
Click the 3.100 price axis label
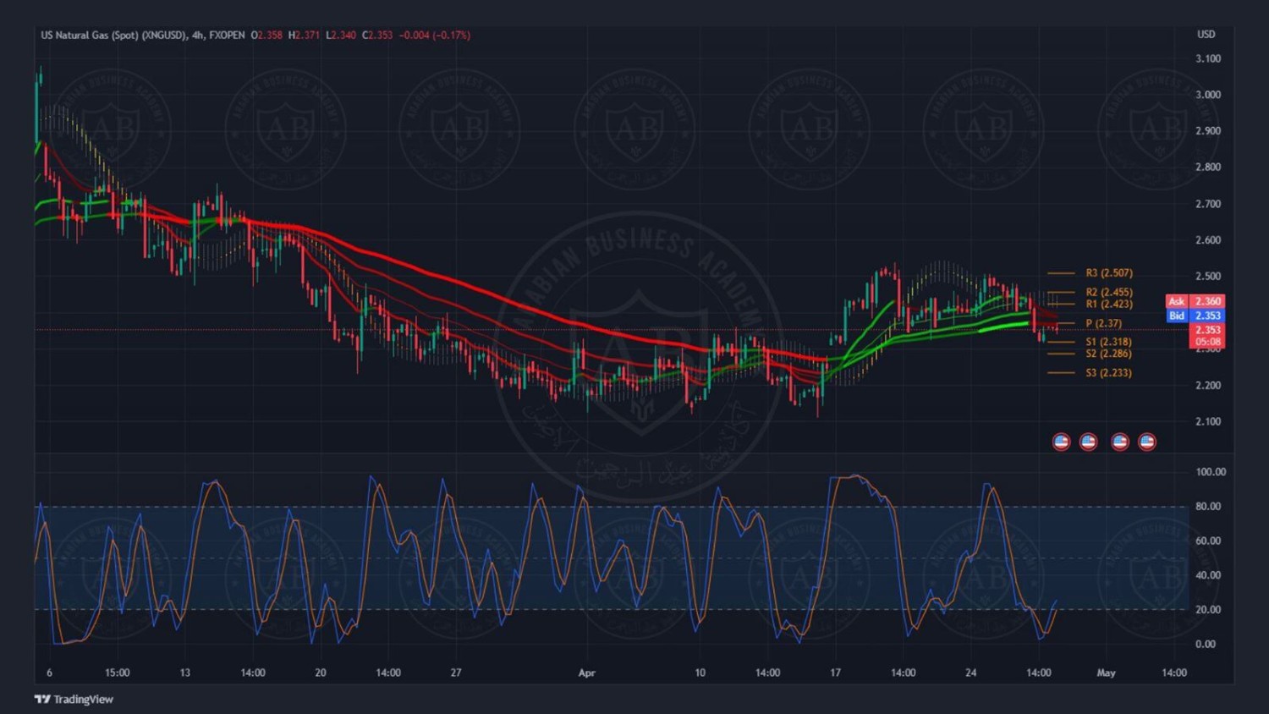pyautogui.click(x=1208, y=59)
